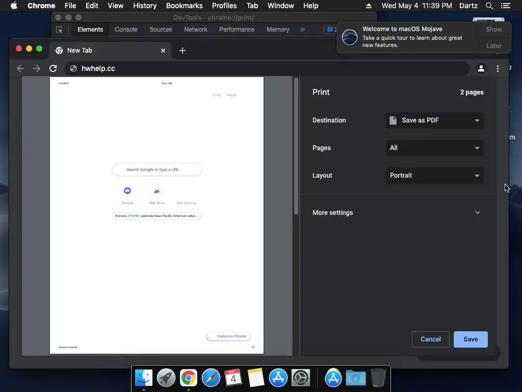Switch to the Sources tab in DevTools
522x392 pixels.
(x=161, y=30)
